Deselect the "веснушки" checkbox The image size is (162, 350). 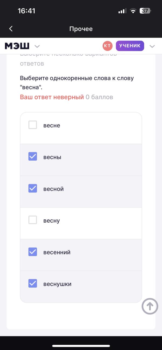[x=33, y=283]
